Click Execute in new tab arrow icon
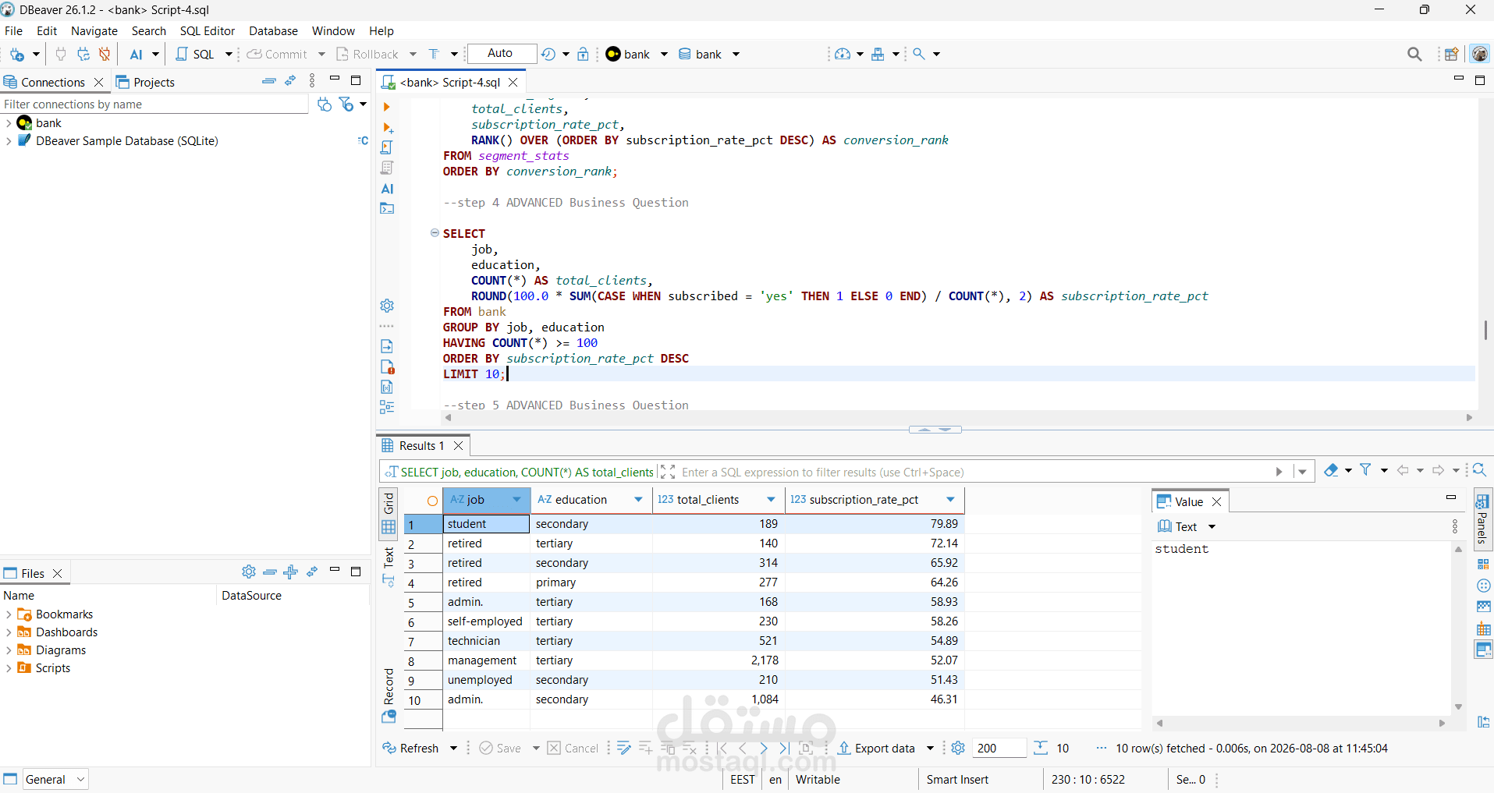This screenshot has height=793, width=1494. pyautogui.click(x=388, y=127)
